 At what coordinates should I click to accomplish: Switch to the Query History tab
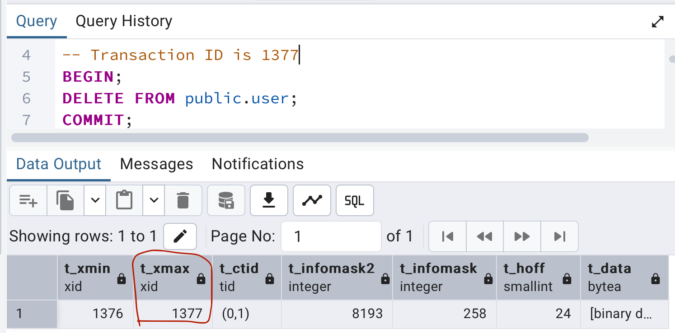(x=124, y=21)
